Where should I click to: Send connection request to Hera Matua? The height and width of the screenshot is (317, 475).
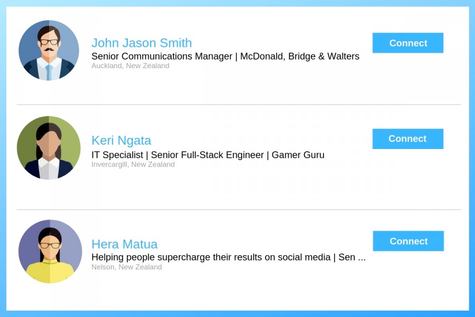pos(408,241)
